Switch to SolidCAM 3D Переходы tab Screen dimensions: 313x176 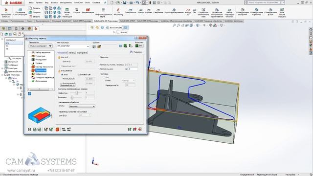point(148,21)
